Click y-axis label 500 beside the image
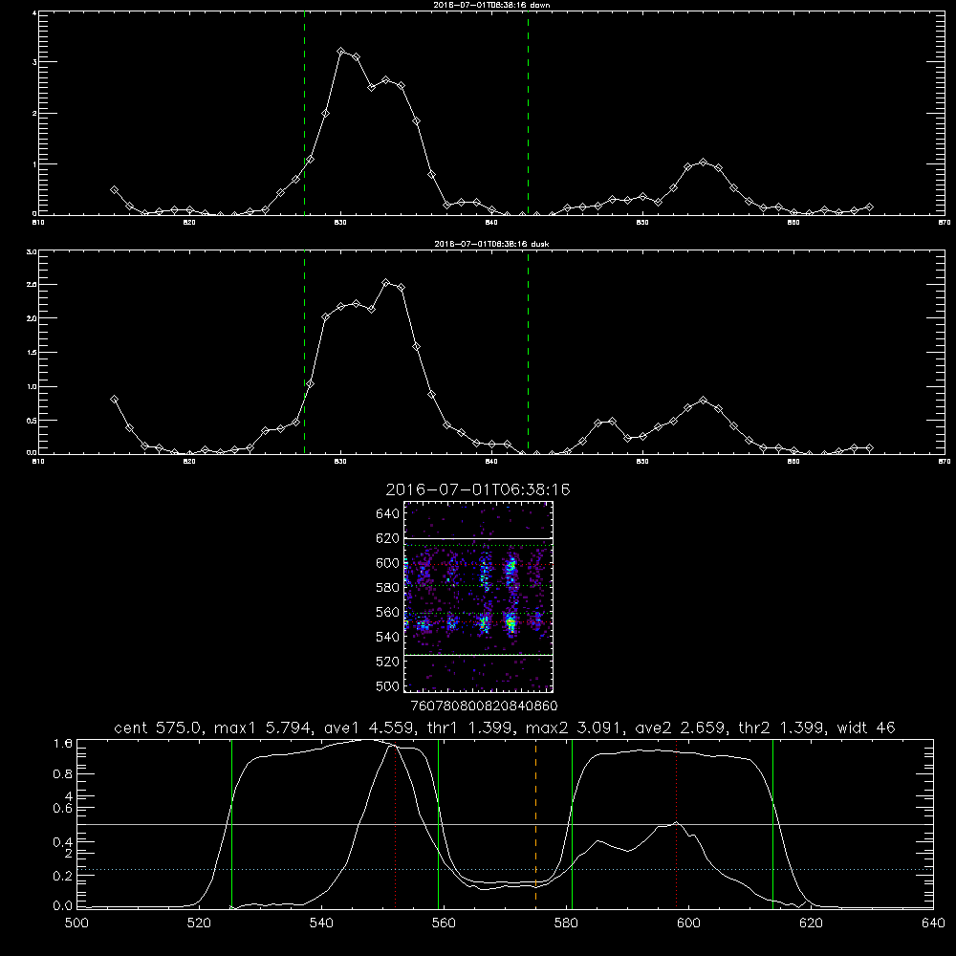956x956 pixels. (x=388, y=685)
